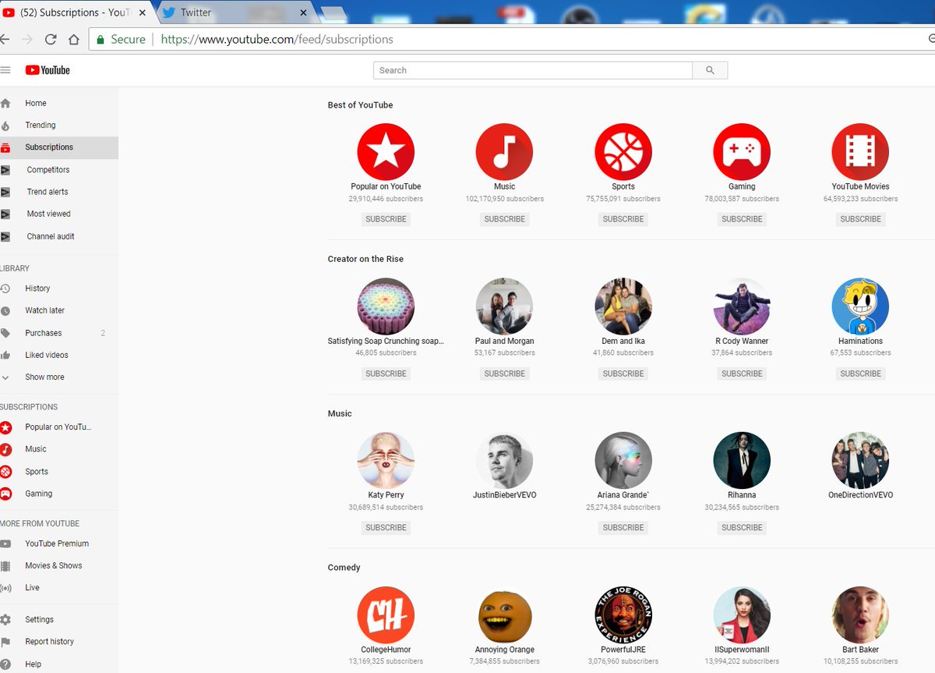The image size is (935, 673).
Task: Subscribe to YouTube Movies
Action: [x=860, y=219]
